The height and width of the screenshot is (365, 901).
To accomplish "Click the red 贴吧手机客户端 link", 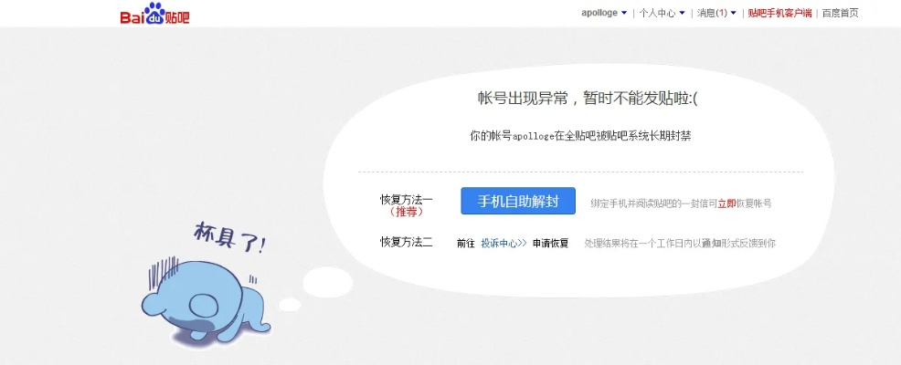I will (x=780, y=14).
